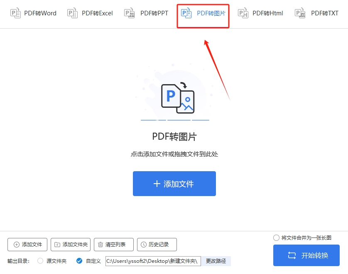Click the PDF转PPT presentation icon
Viewport: 348px width, 274px height.
tap(129, 13)
